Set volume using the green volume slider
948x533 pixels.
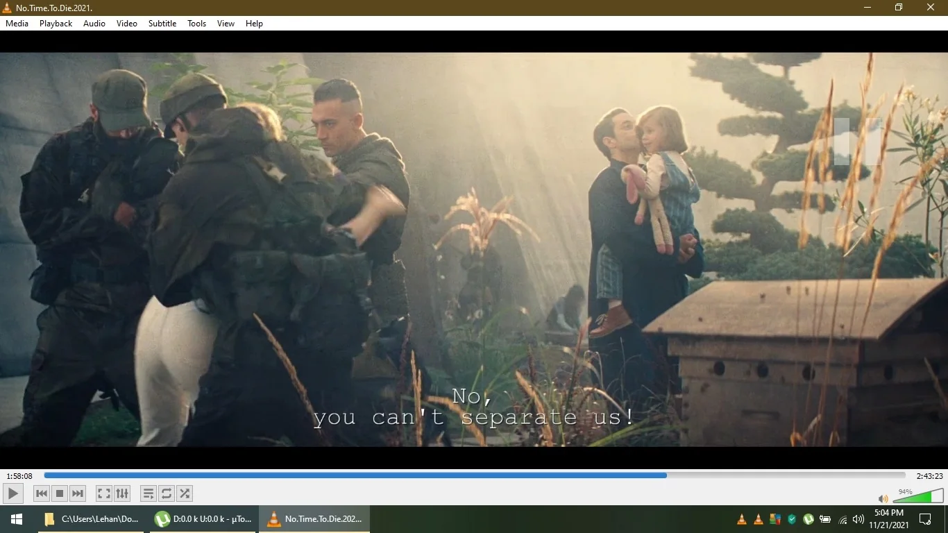pyautogui.click(x=918, y=496)
